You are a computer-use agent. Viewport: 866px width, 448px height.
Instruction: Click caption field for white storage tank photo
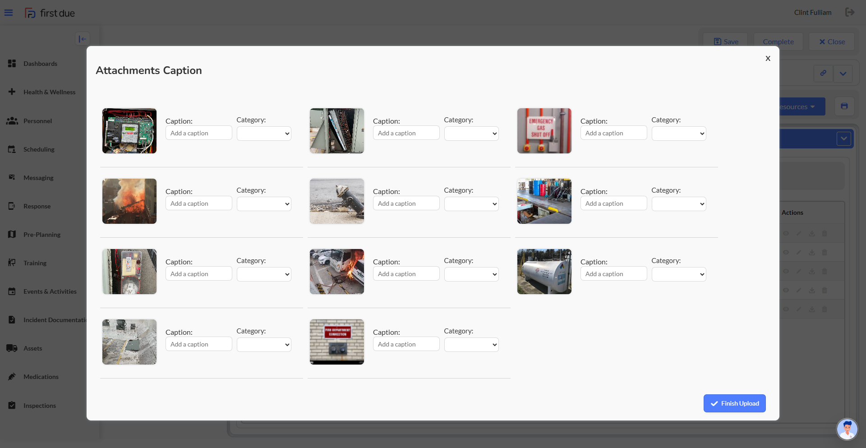613,274
